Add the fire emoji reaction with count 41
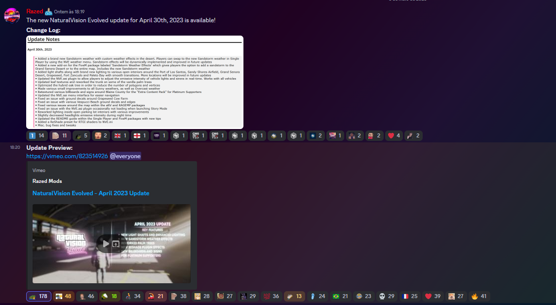556x305 pixels. coord(478,296)
